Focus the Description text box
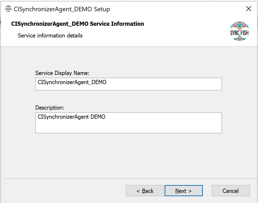 tap(128, 123)
